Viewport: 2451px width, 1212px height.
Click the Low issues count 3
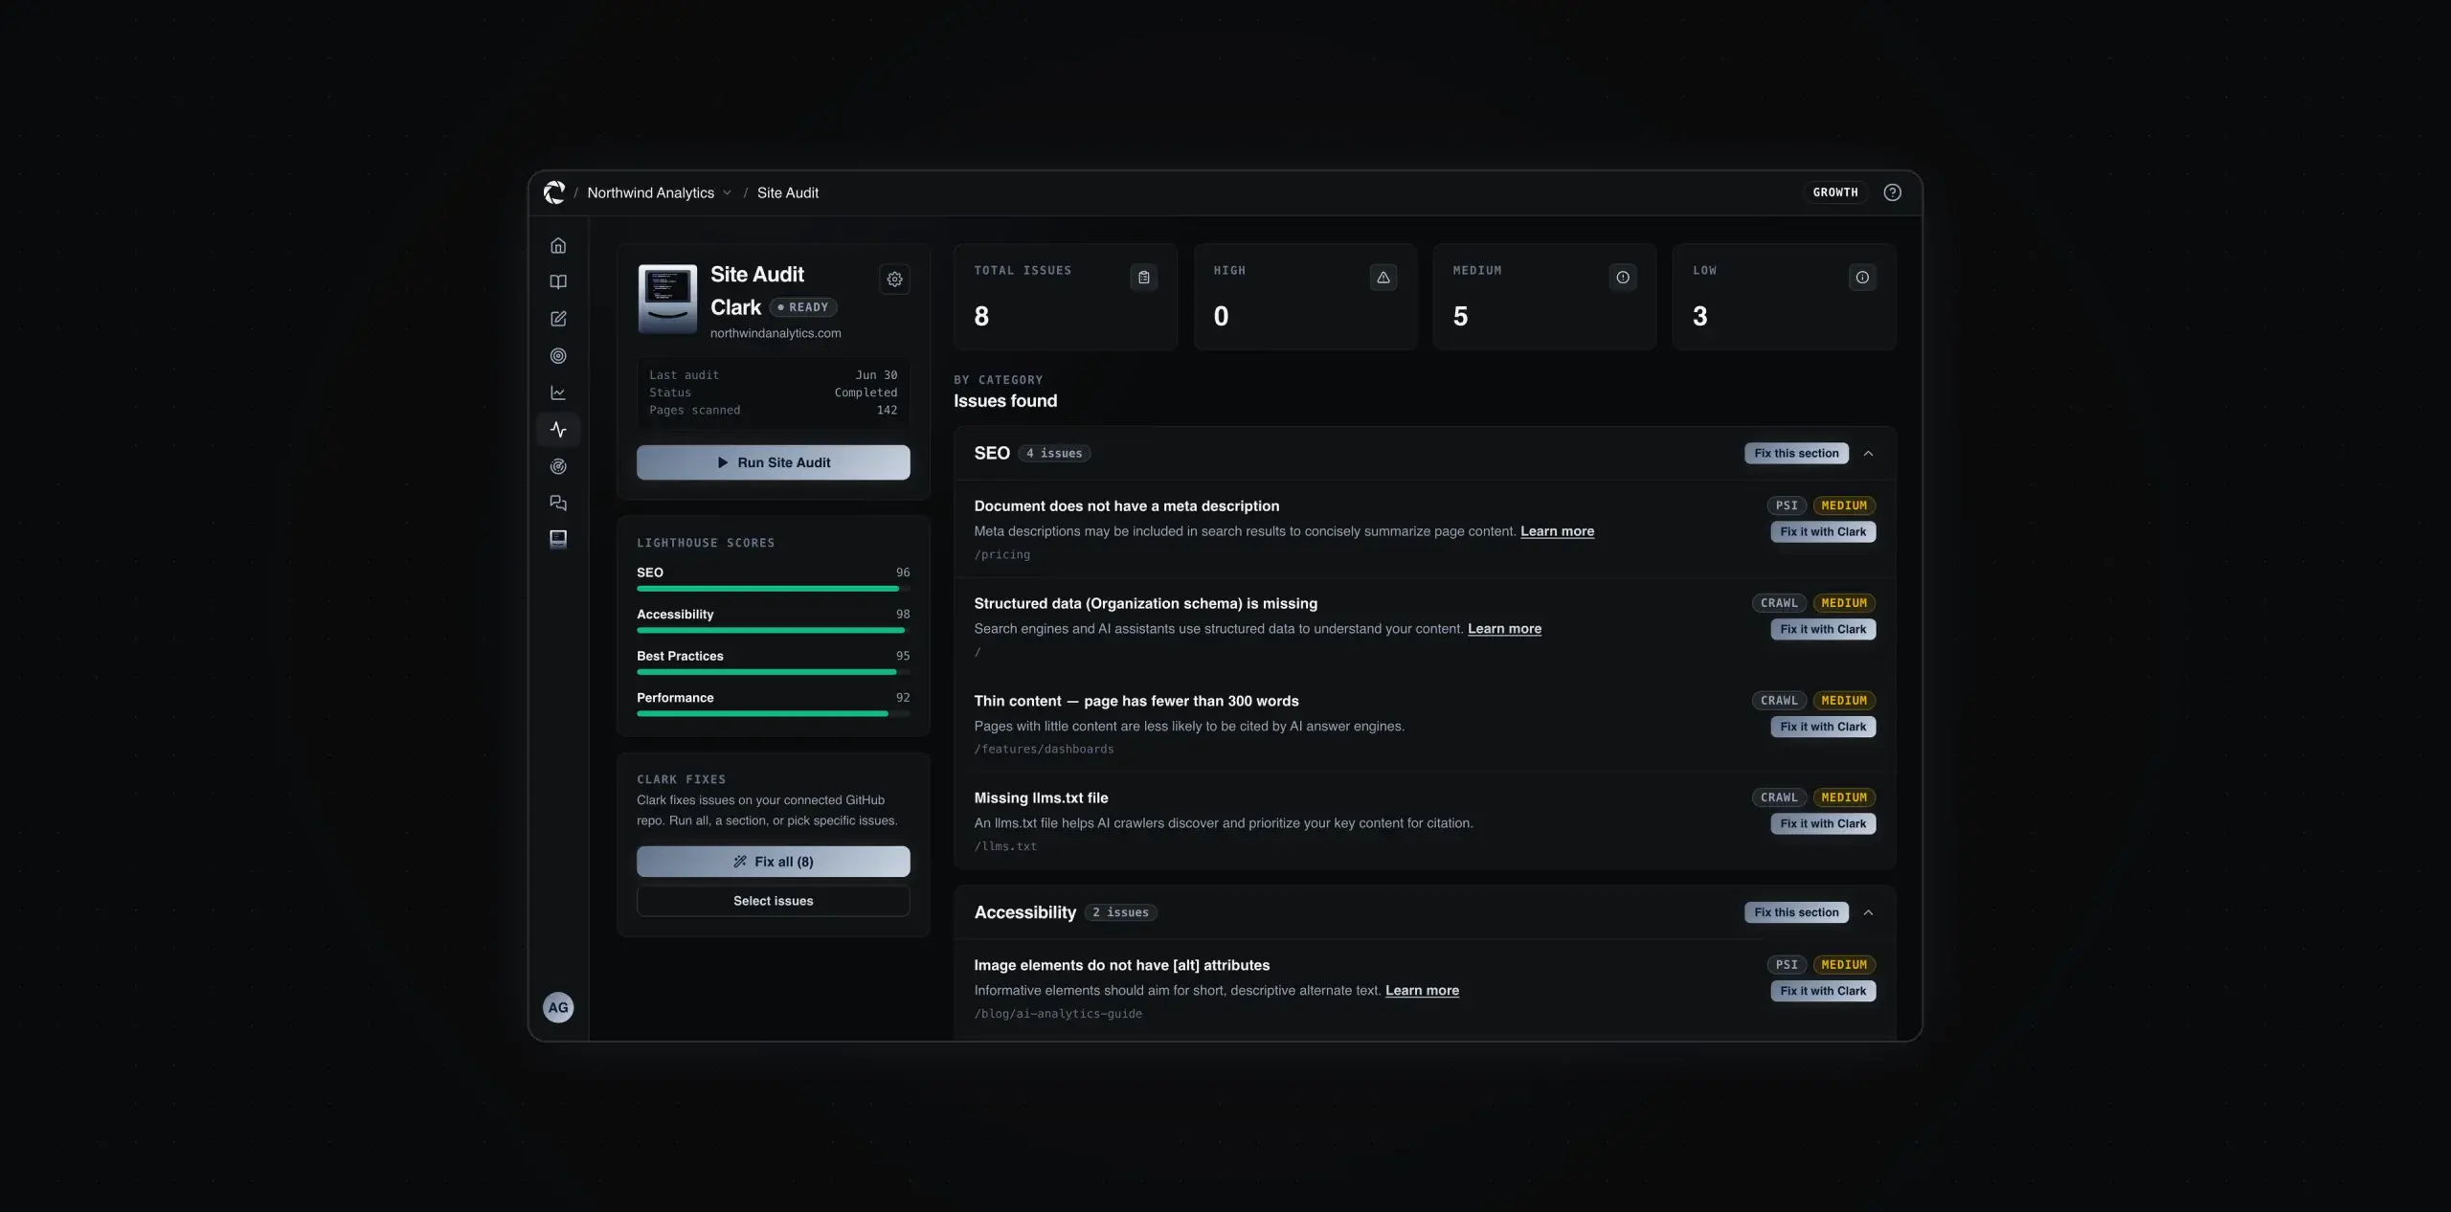click(1699, 317)
